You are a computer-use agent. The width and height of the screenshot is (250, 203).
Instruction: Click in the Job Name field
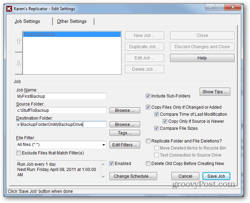click(61, 96)
